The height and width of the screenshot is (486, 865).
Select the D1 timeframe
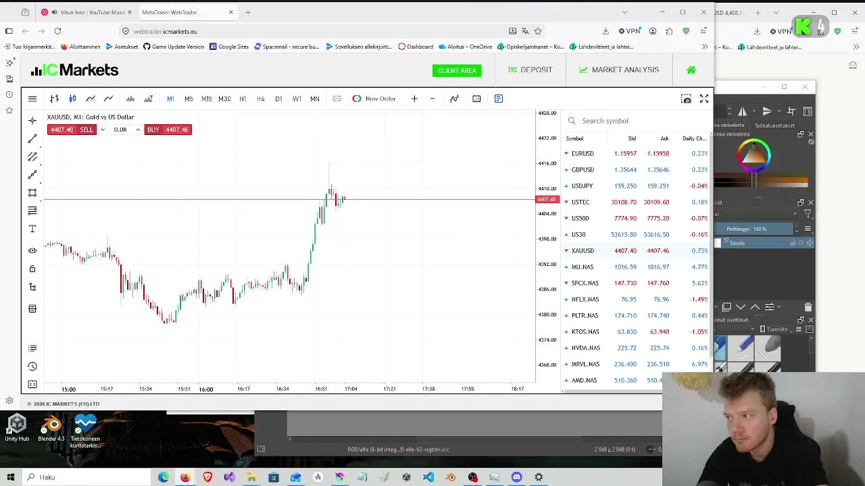click(x=278, y=99)
